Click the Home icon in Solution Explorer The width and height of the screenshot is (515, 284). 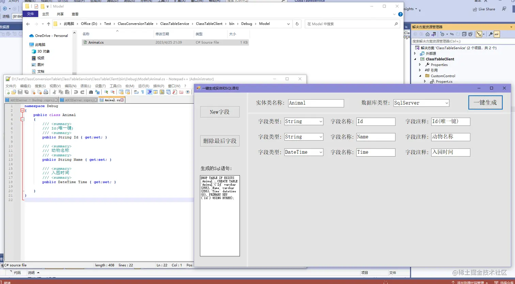(x=427, y=34)
